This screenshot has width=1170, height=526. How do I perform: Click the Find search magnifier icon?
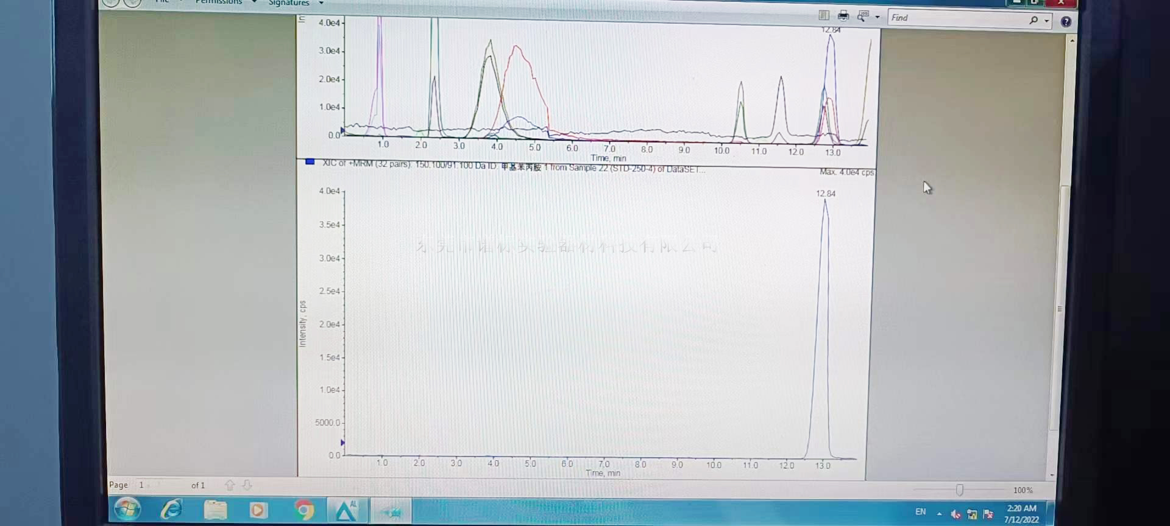coord(1033,20)
